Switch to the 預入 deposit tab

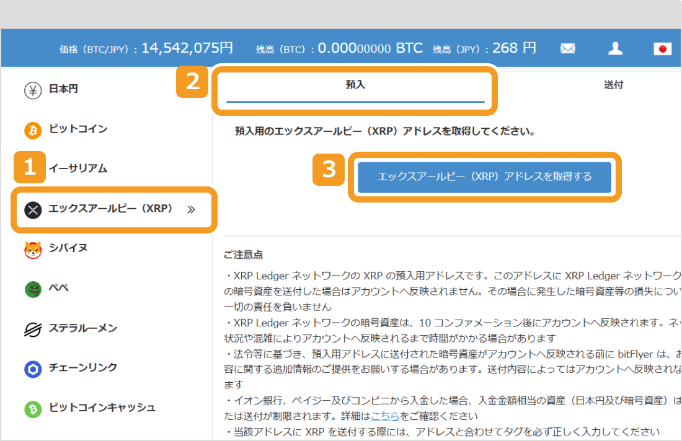coord(355,85)
